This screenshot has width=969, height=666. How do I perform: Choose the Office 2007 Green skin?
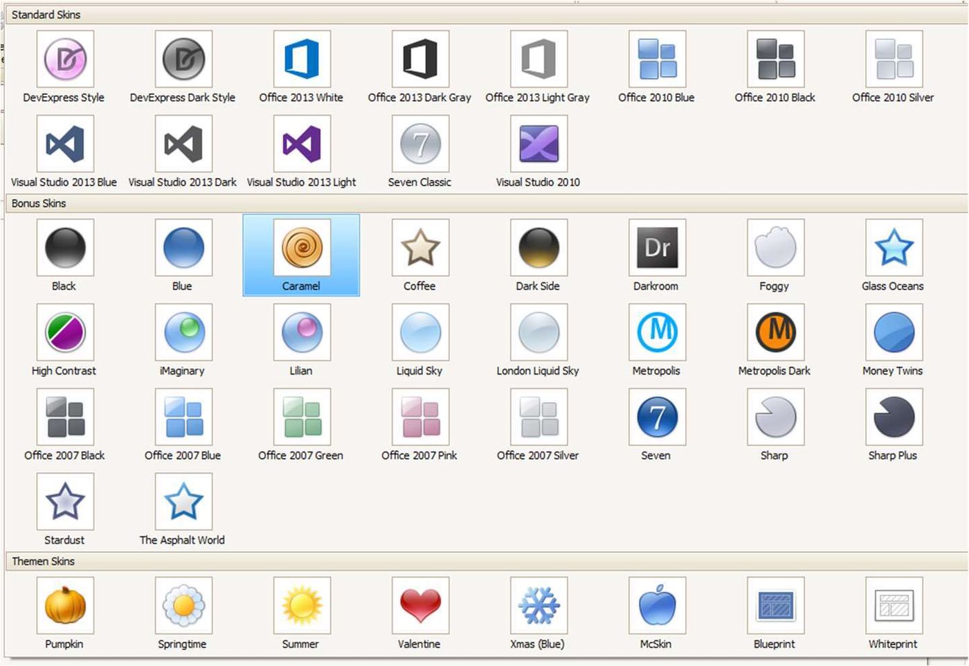click(x=302, y=416)
